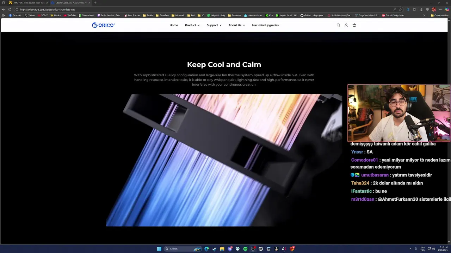Image resolution: width=451 pixels, height=253 pixels.
Task: Open the ORICO account profile icon
Action: (346, 25)
